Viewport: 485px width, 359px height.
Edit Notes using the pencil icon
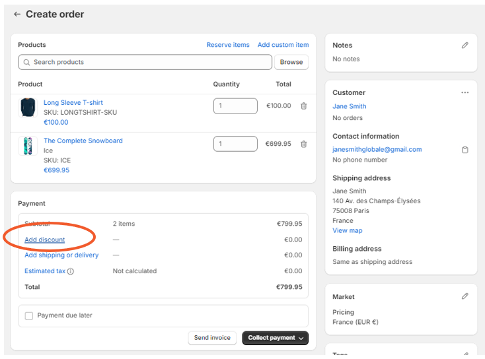(465, 46)
